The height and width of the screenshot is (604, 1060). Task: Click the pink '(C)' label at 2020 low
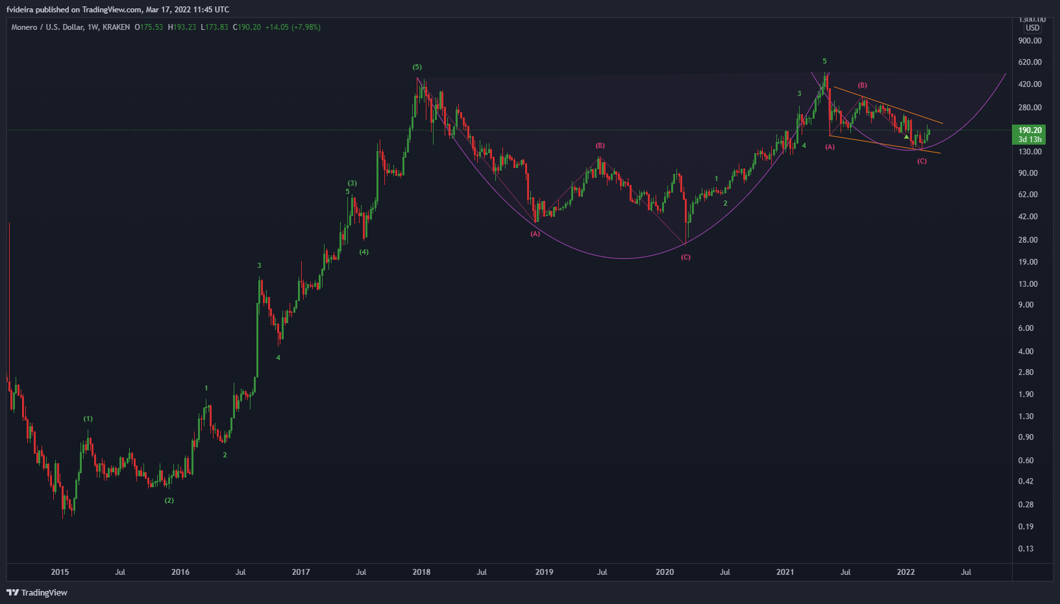coord(685,257)
